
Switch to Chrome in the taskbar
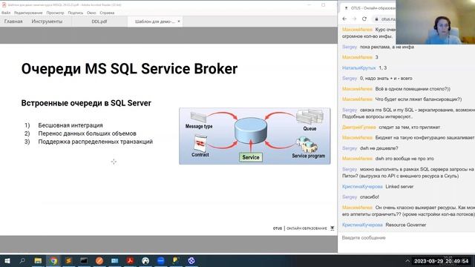click(53, 260)
